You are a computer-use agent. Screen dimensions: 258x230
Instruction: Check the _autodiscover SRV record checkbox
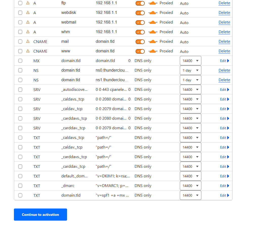20,90
